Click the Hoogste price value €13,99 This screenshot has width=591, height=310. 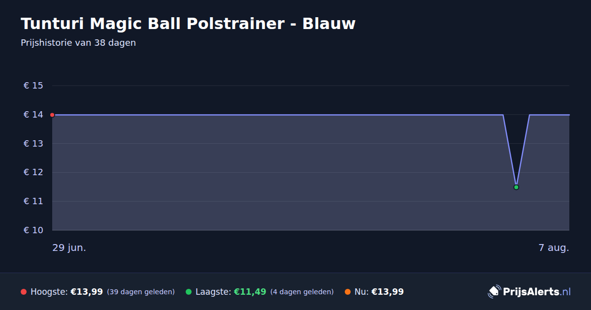(87, 292)
